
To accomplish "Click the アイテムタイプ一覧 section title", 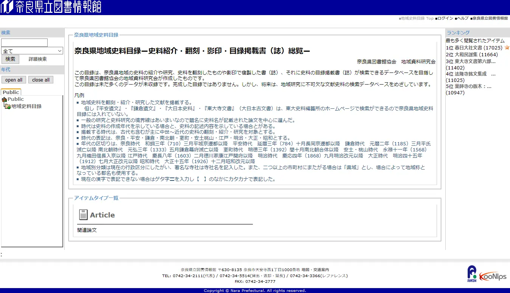I will point(96,198).
